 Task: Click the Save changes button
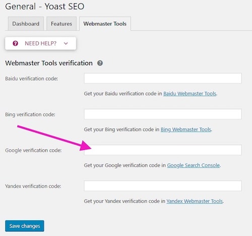click(x=25, y=226)
